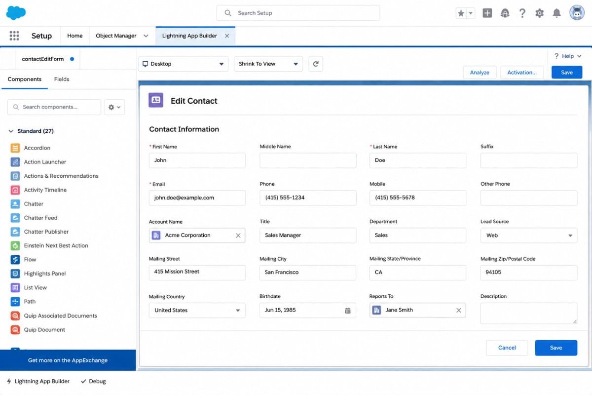Click the user avatar profile icon

tap(577, 13)
